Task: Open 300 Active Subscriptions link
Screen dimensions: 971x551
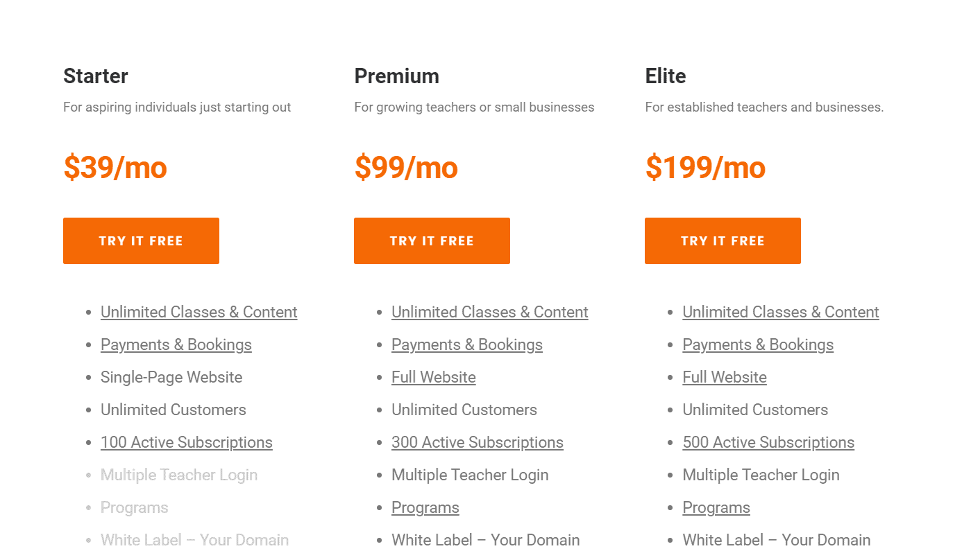Action: click(x=477, y=442)
